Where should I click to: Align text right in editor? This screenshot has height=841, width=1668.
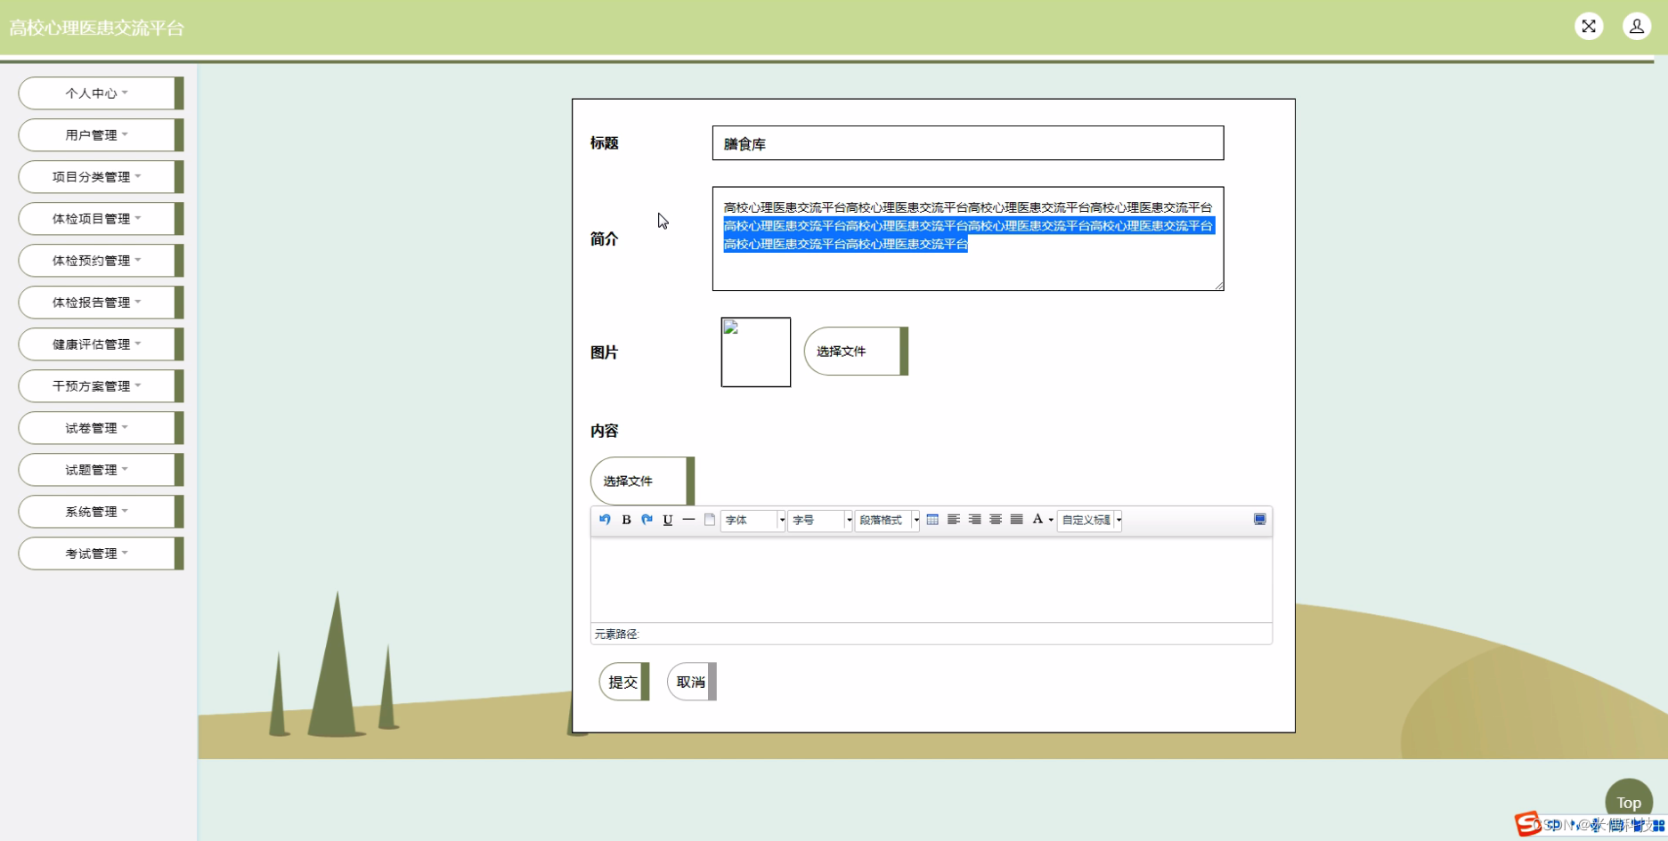(975, 520)
